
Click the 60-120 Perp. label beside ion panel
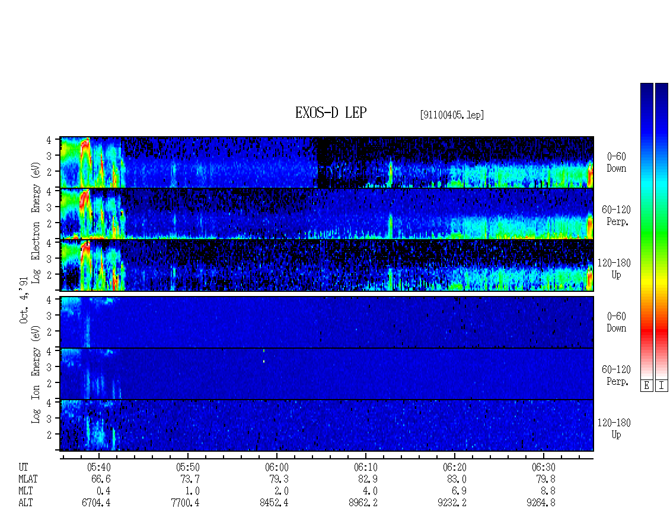(616, 375)
